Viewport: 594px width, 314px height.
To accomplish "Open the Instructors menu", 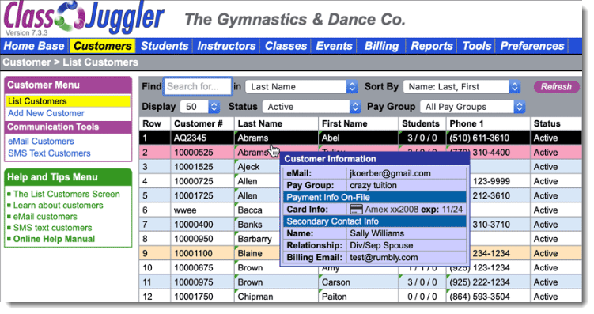I will pyautogui.click(x=226, y=46).
